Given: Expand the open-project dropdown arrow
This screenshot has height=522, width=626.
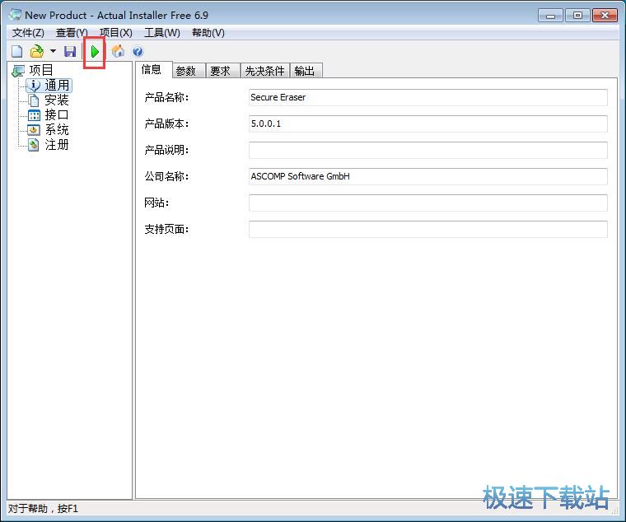Looking at the screenshot, I should (53, 52).
